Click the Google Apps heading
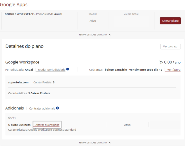The width and height of the screenshot is (185, 146). pyautogui.click(x=14, y=4)
